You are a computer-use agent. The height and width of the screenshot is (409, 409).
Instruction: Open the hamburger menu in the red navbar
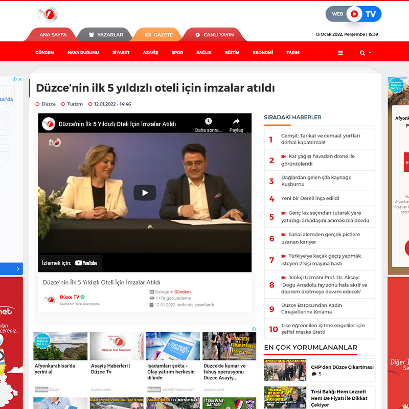pos(340,53)
